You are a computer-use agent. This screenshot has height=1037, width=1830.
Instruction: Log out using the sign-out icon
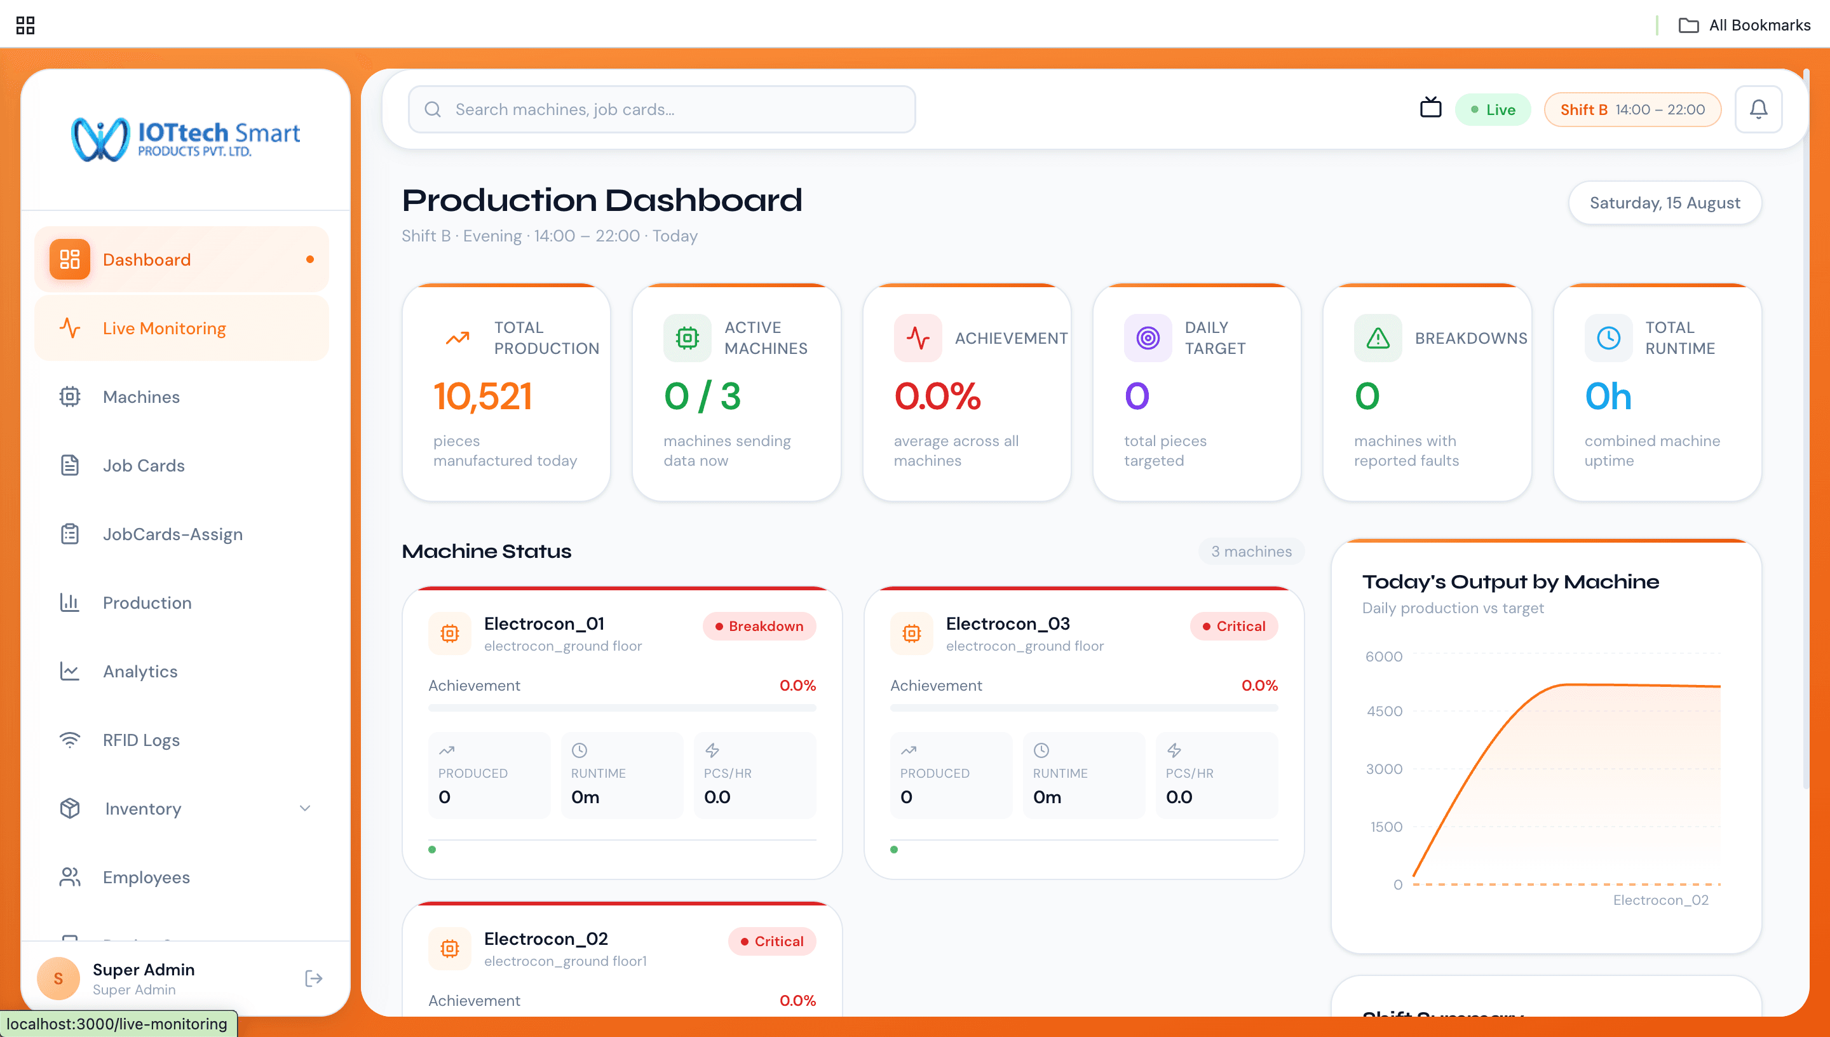pyautogui.click(x=313, y=979)
